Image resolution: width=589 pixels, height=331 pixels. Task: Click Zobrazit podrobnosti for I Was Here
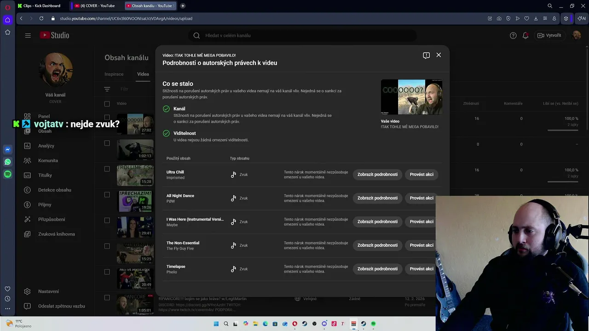(377, 222)
